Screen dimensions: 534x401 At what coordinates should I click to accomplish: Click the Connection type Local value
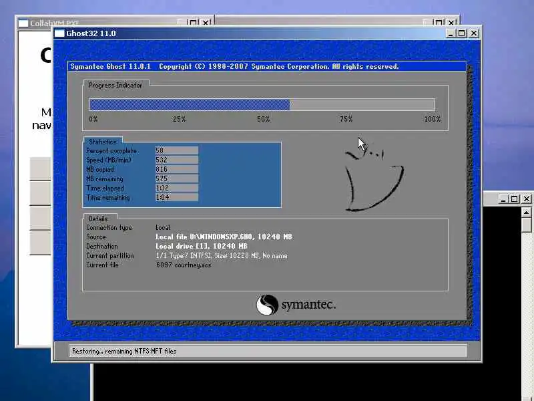pos(163,227)
